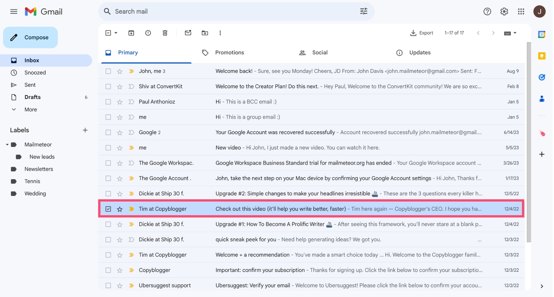The image size is (554, 297).
Task: Archive the selected email
Action: click(131, 33)
